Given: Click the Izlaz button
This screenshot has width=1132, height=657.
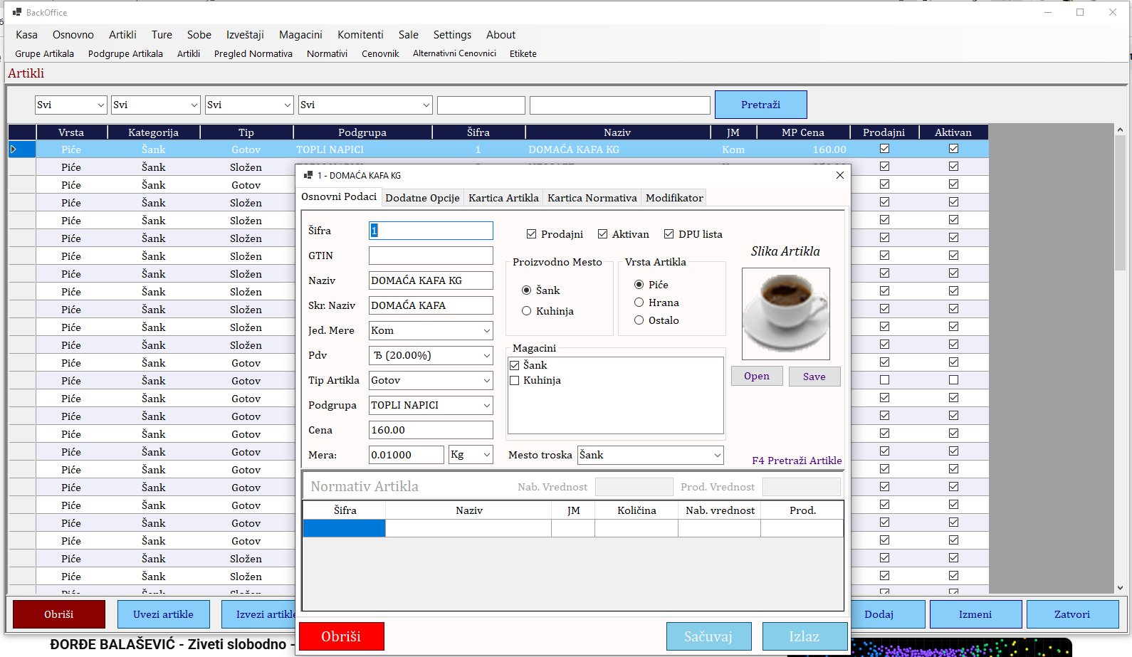Looking at the screenshot, I should click(805, 636).
